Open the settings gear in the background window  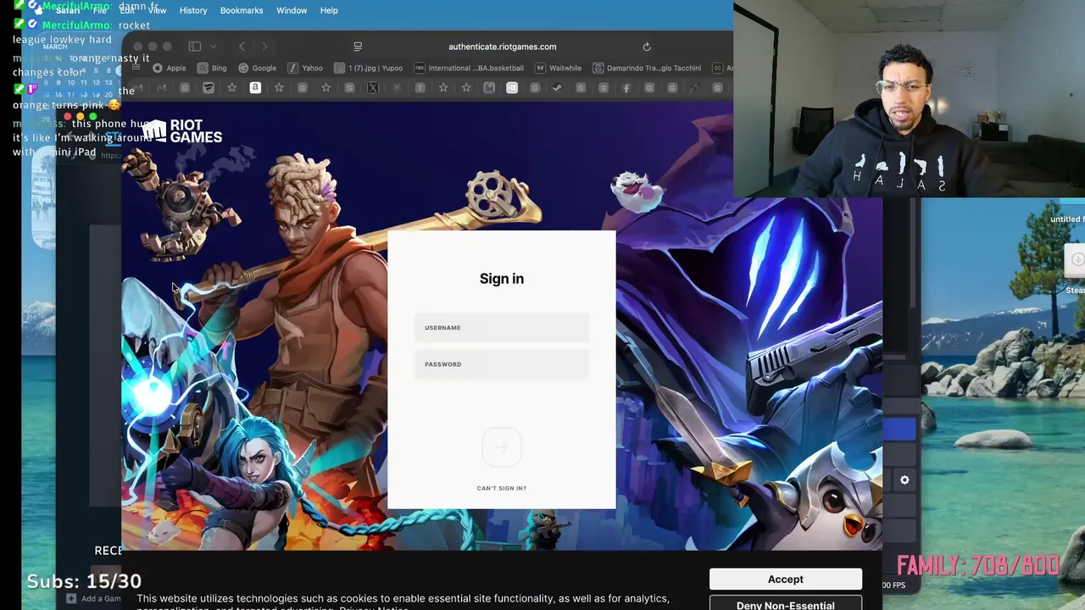[x=904, y=480]
